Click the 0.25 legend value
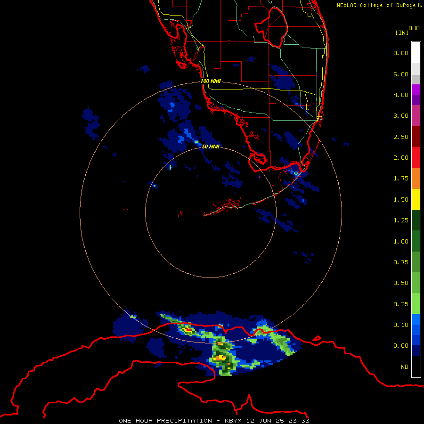The image size is (424, 424). 401,304
